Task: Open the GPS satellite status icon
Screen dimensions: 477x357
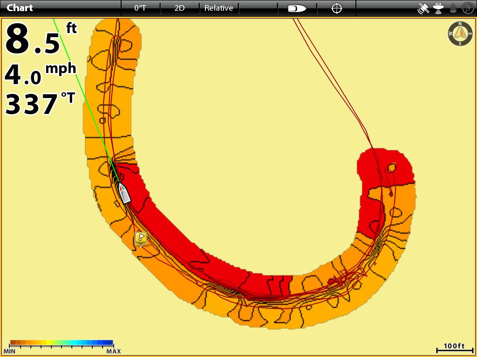Action: pos(423,8)
